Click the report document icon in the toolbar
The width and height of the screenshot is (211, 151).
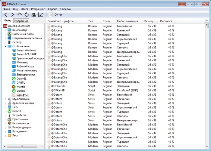tap(51, 15)
